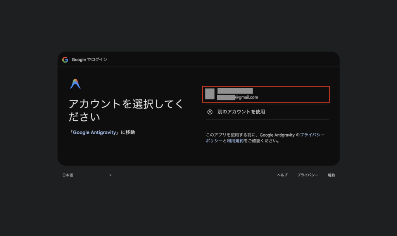Open the footer 規約 link

point(331,175)
